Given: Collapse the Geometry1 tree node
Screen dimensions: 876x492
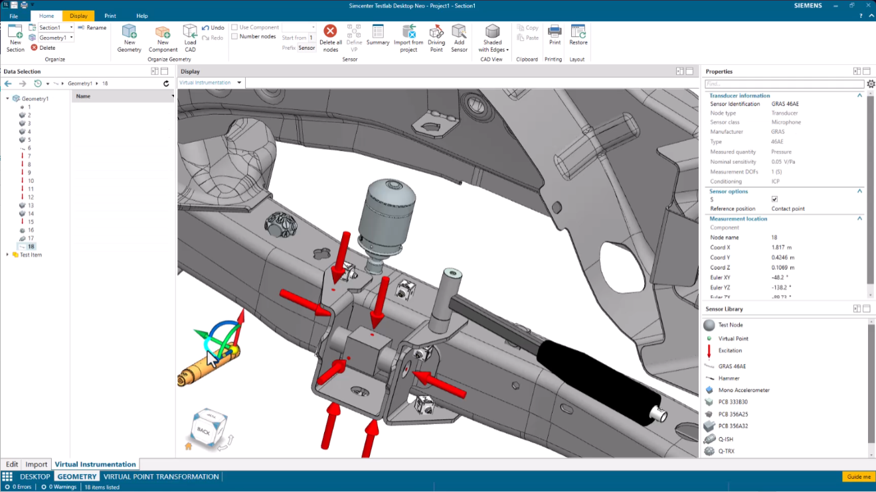Looking at the screenshot, I should pyautogui.click(x=7, y=99).
